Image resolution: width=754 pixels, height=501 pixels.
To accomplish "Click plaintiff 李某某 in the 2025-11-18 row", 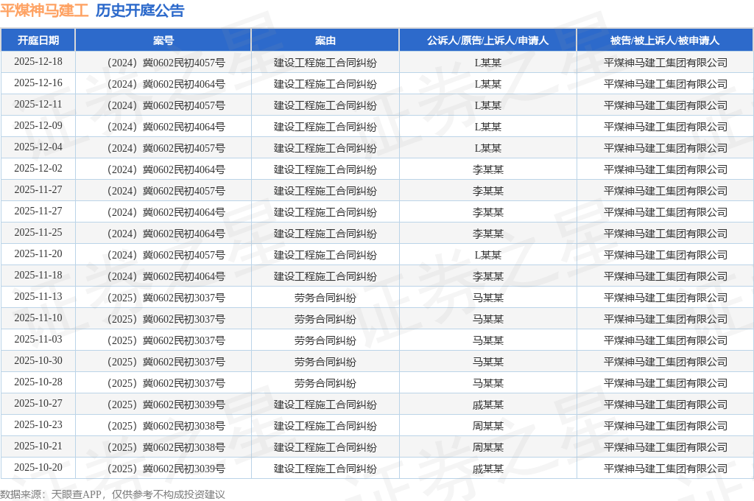I will pyautogui.click(x=487, y=276).
